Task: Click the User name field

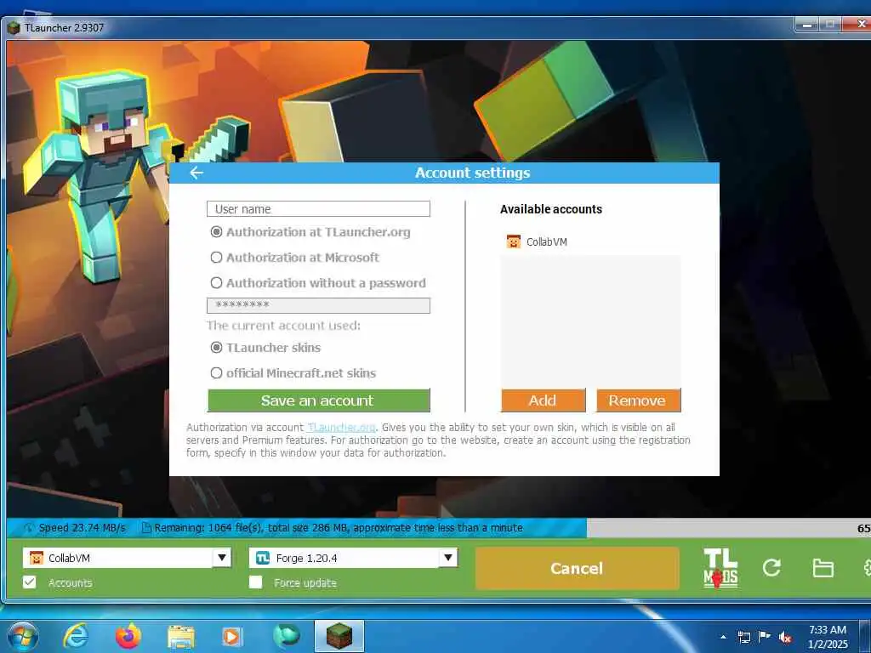Action: 318,209
